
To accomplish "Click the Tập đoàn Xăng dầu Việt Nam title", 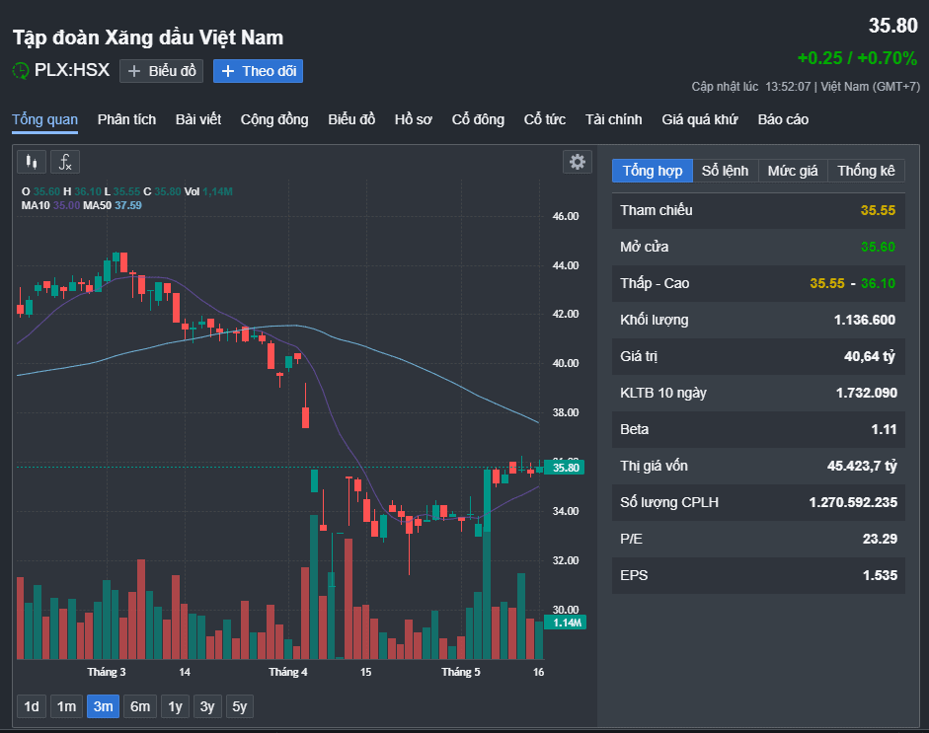I will click(x=148, y=37).
